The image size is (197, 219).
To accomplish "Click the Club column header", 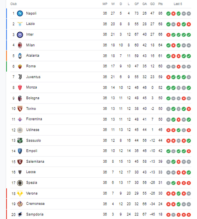I will click(x=13, y=4).
